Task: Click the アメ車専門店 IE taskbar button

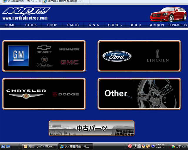Action: [76, 146]
